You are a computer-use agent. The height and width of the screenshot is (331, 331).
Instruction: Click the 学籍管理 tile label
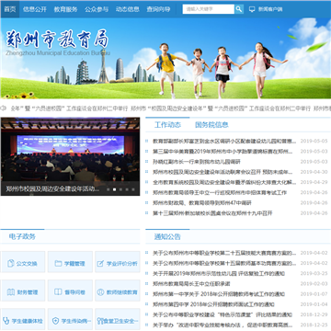pos(74,264)
